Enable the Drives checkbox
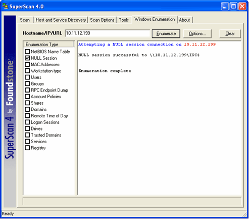This screenshot has height=219, width=249. click(27, 128)
